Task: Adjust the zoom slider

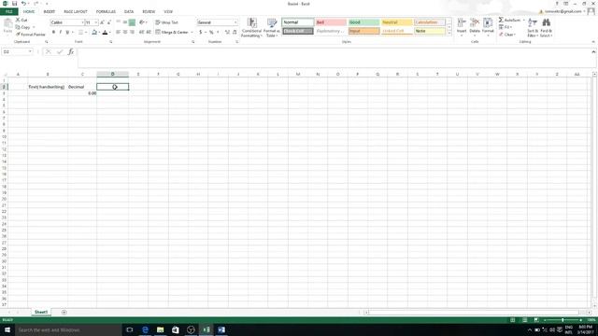Action: 562,320
